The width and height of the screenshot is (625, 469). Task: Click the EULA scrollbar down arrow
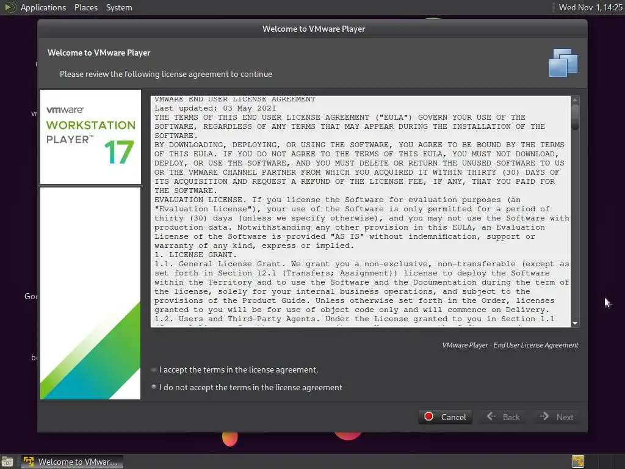tap(575, 324)
